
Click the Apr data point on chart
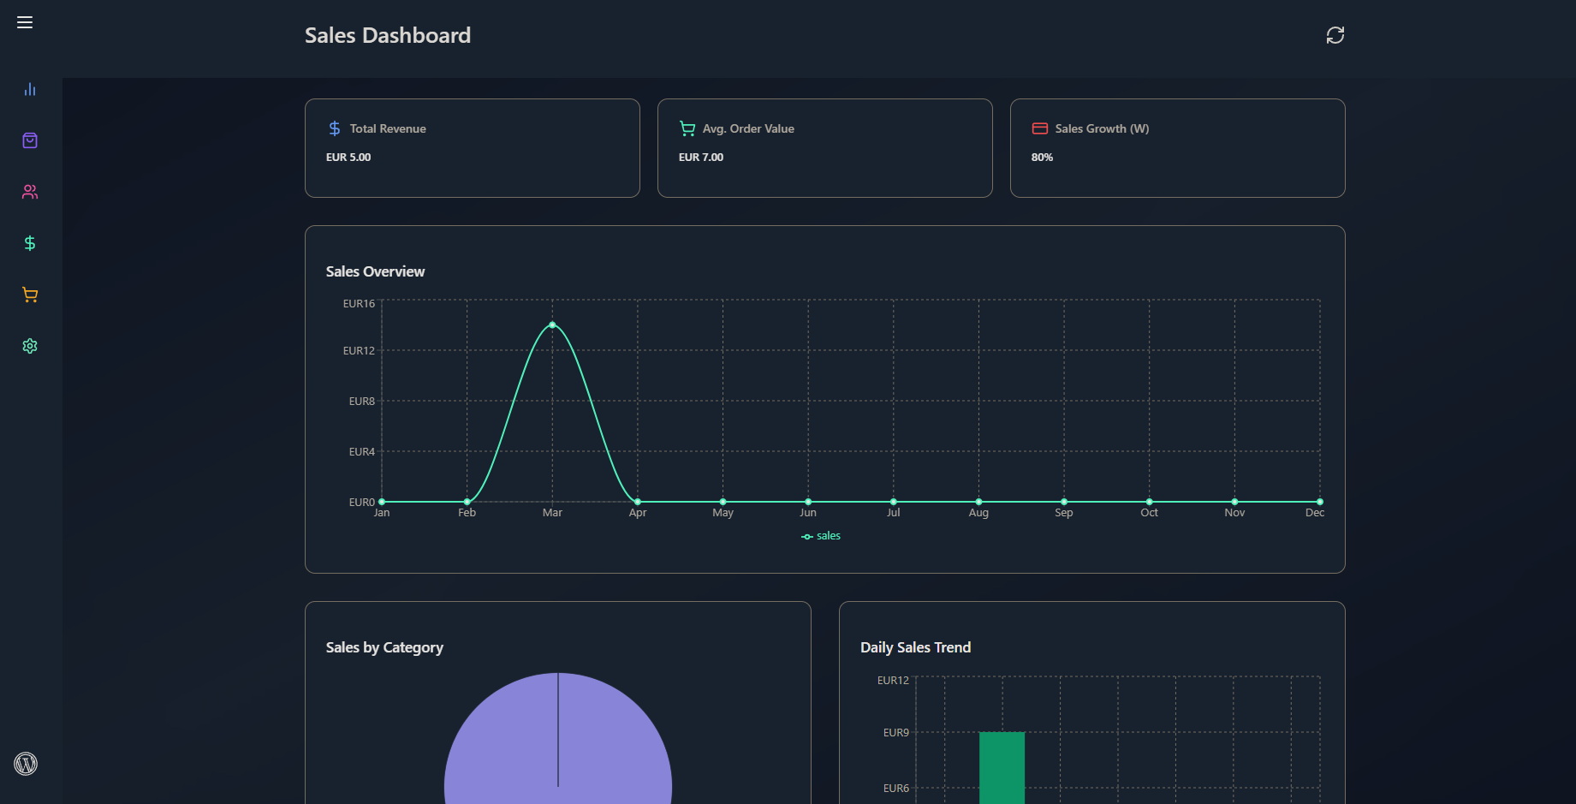[638, 502]
